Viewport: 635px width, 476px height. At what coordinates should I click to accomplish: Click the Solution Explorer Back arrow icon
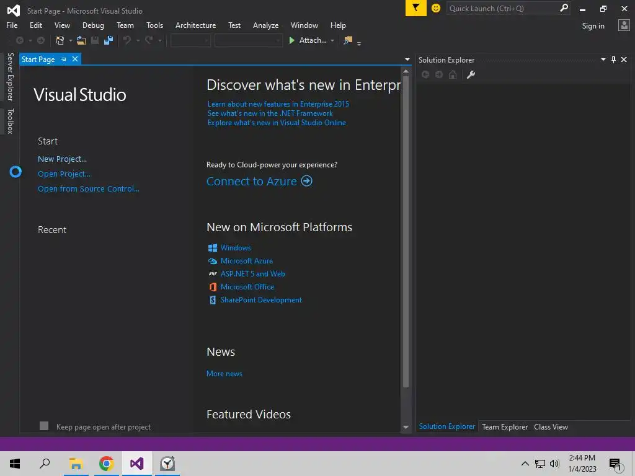tap(425, 74)
